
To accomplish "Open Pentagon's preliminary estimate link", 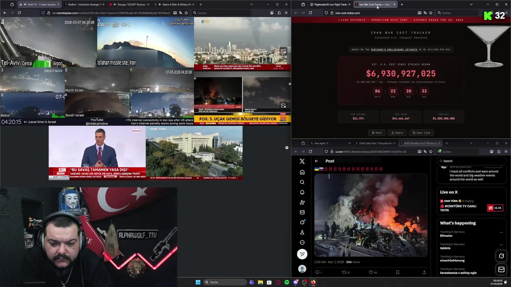I will coord(394,49).
